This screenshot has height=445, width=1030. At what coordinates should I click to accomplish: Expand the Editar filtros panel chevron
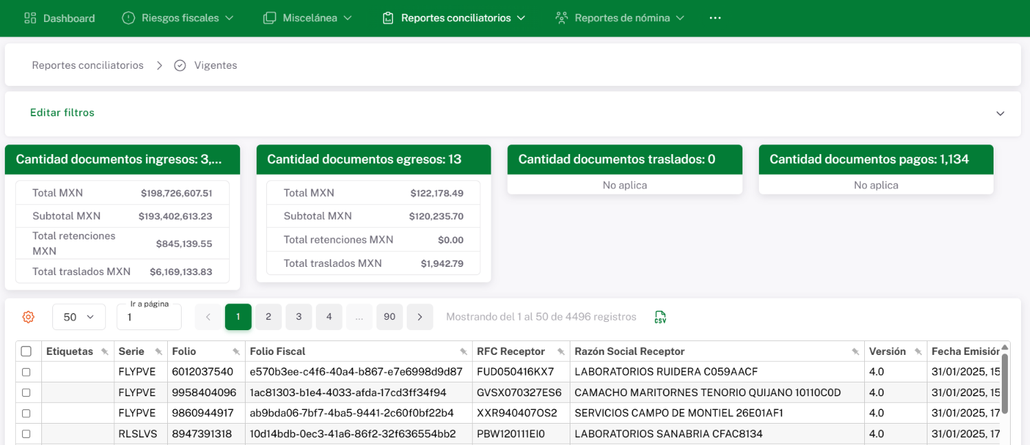pyautogui.click(x=1000, y=113)
